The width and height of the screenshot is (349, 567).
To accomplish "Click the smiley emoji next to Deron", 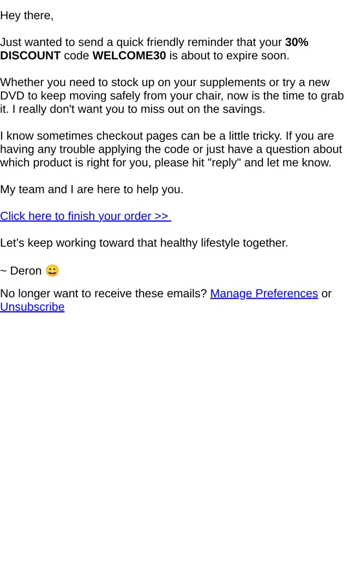I will tap(52, 270).
